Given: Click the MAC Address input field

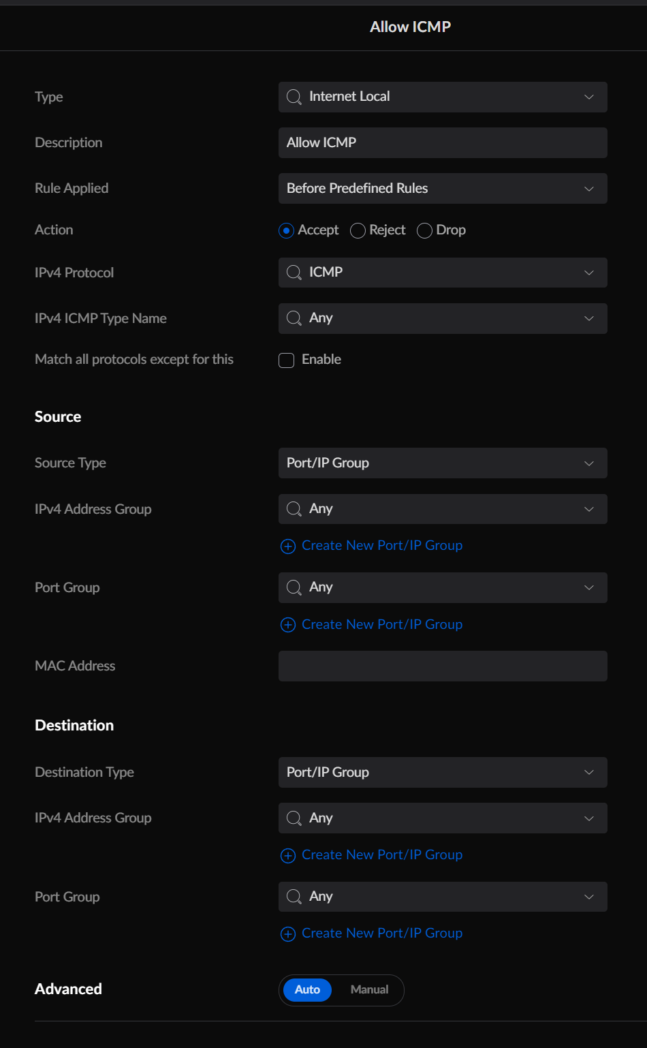Looking at the screenshot, I should pyautogui.click(x=443, y=666).
